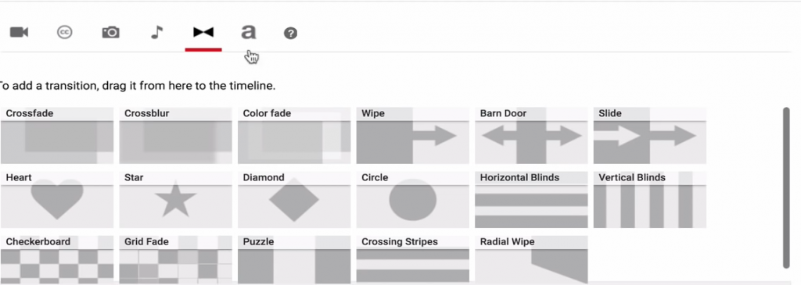
Task: Pick the Star transition
Action: pos(176,200)
